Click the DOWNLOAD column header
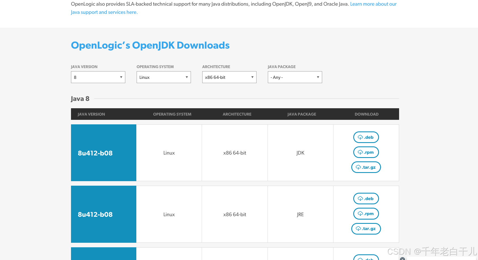 point(367,114)
